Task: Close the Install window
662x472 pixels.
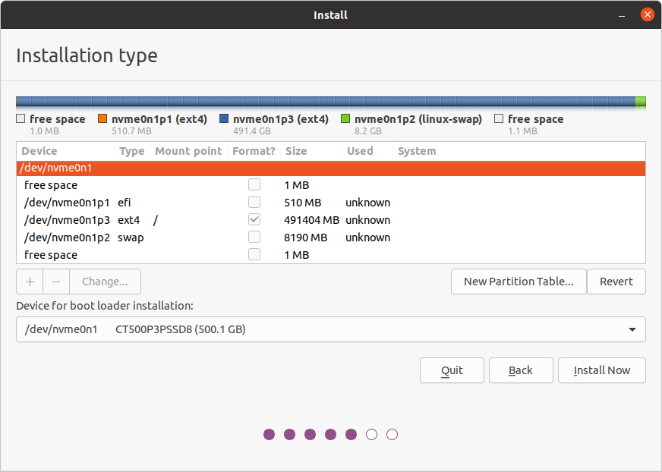Action: pyautogui.click(x=648, y=14)
